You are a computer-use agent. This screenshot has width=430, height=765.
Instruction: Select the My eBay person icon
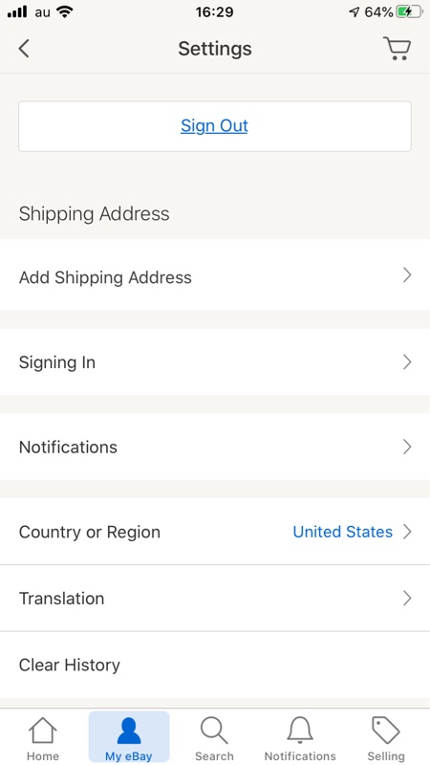tap(129, 731)
